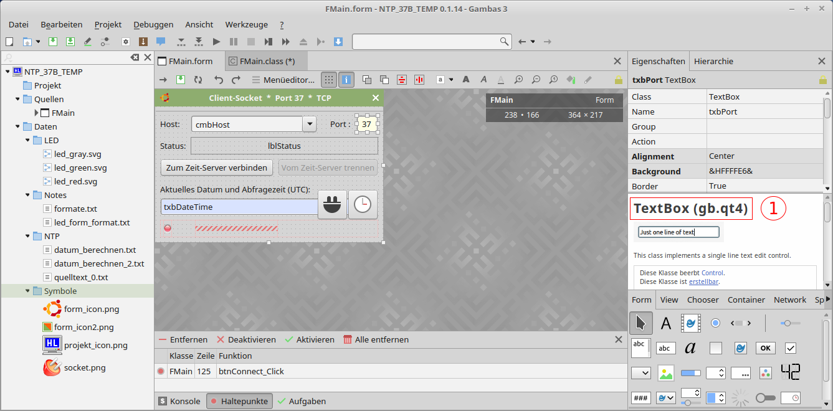Click the undo arrow in the form editor toolbar
Screen dimensions: 833x411
(218, 80)
